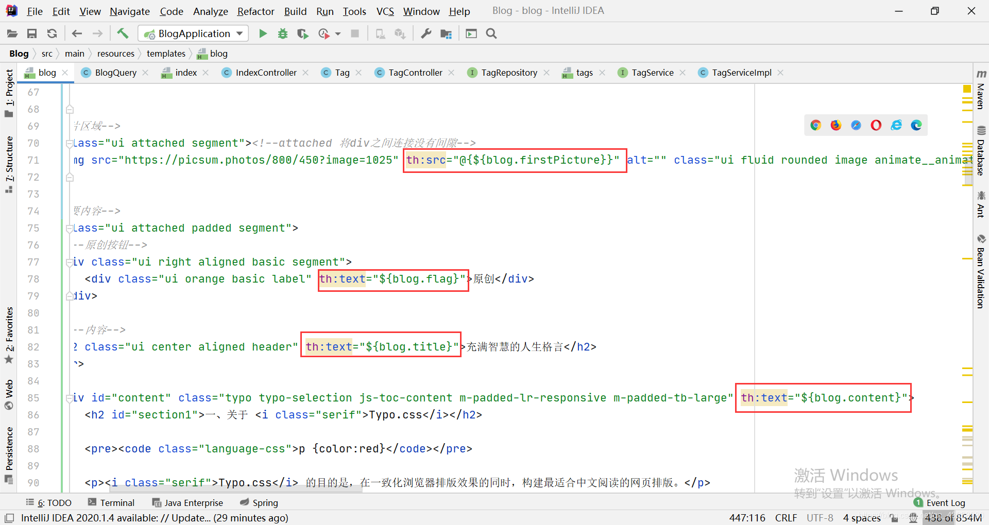The width and height of the screenshot is (989, 525).
Task: Close the TagController editor tab
Action: coord(451,73)
